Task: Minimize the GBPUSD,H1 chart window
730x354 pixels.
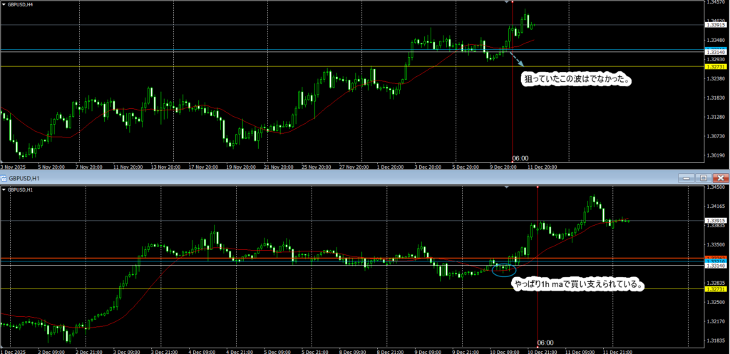Action: pyautogui.click(x=687, y=177)
